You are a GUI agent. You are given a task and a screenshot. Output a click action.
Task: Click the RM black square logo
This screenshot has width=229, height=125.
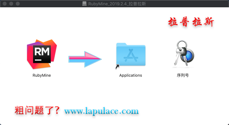42,54
